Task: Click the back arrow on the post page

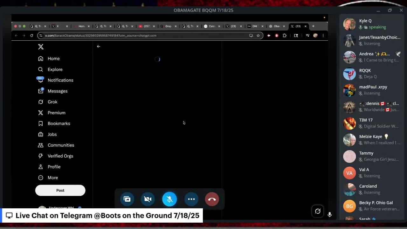Action: (x=99, y=46)
